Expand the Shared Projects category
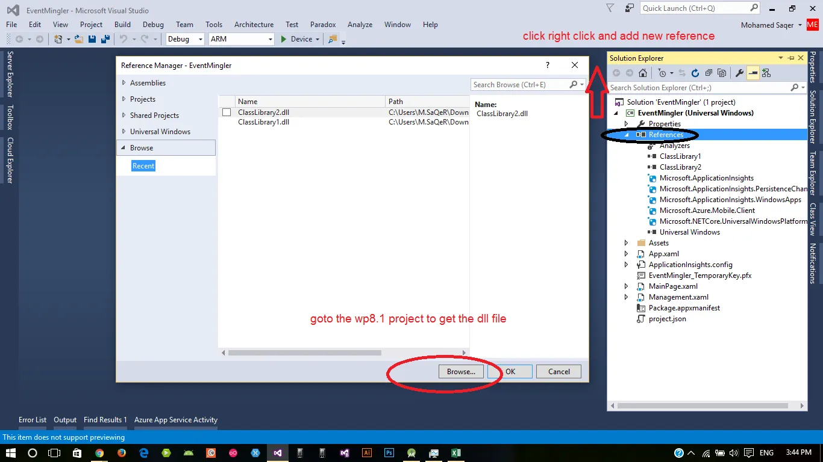This screenshot has height=462, width=823. (x=124, y=115)
